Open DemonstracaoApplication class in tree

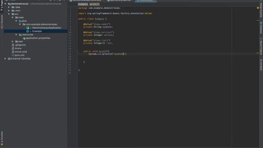click(46, 28)
